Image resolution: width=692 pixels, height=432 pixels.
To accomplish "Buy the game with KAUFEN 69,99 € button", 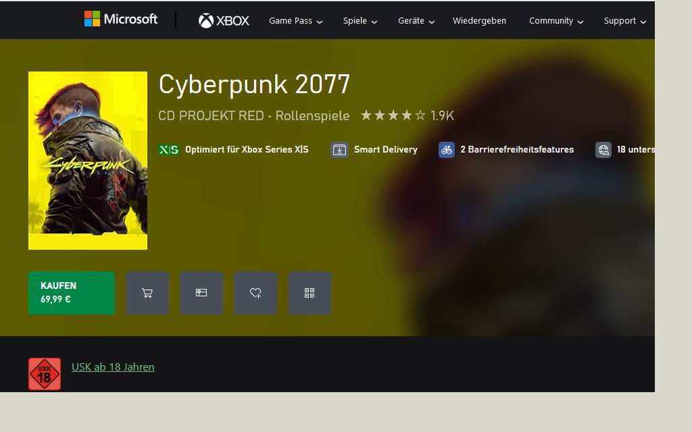I will 72,293.
